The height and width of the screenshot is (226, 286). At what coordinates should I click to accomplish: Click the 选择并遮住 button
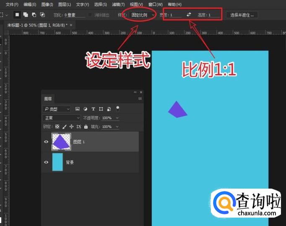click(x=242, y=15)
